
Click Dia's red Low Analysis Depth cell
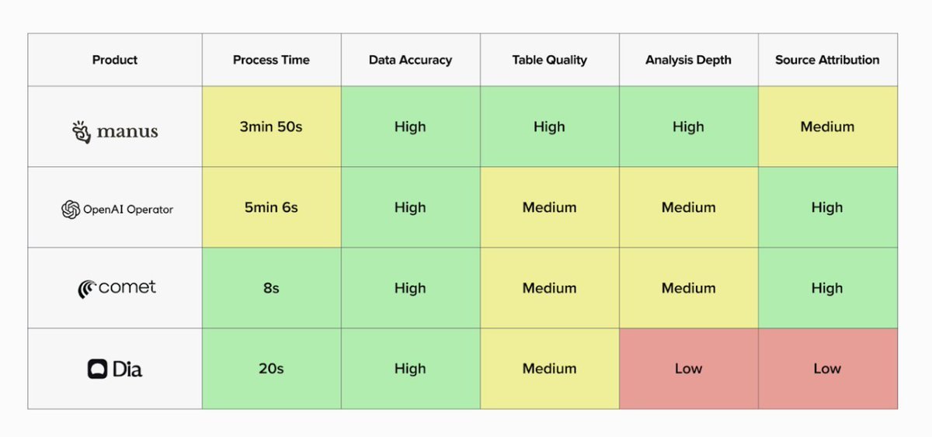click(x=688, y=369)
